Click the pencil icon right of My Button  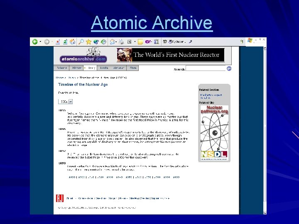point(190,41)
